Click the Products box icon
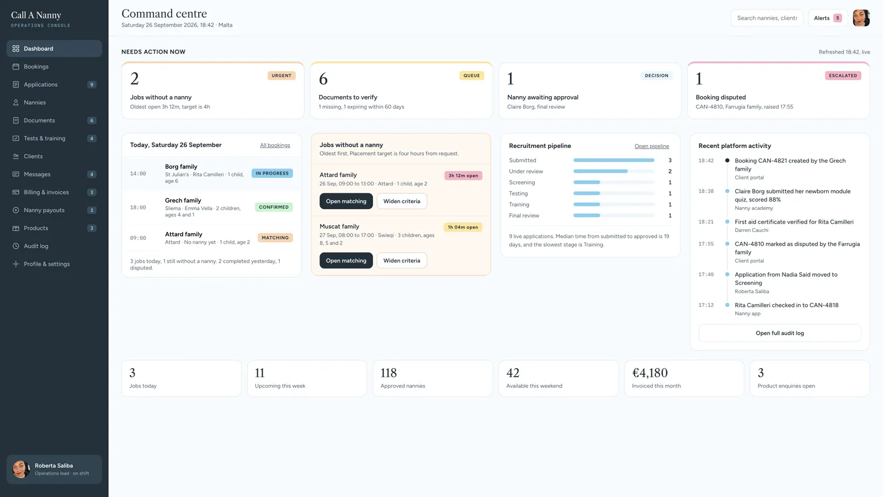 tap(16, 228)
